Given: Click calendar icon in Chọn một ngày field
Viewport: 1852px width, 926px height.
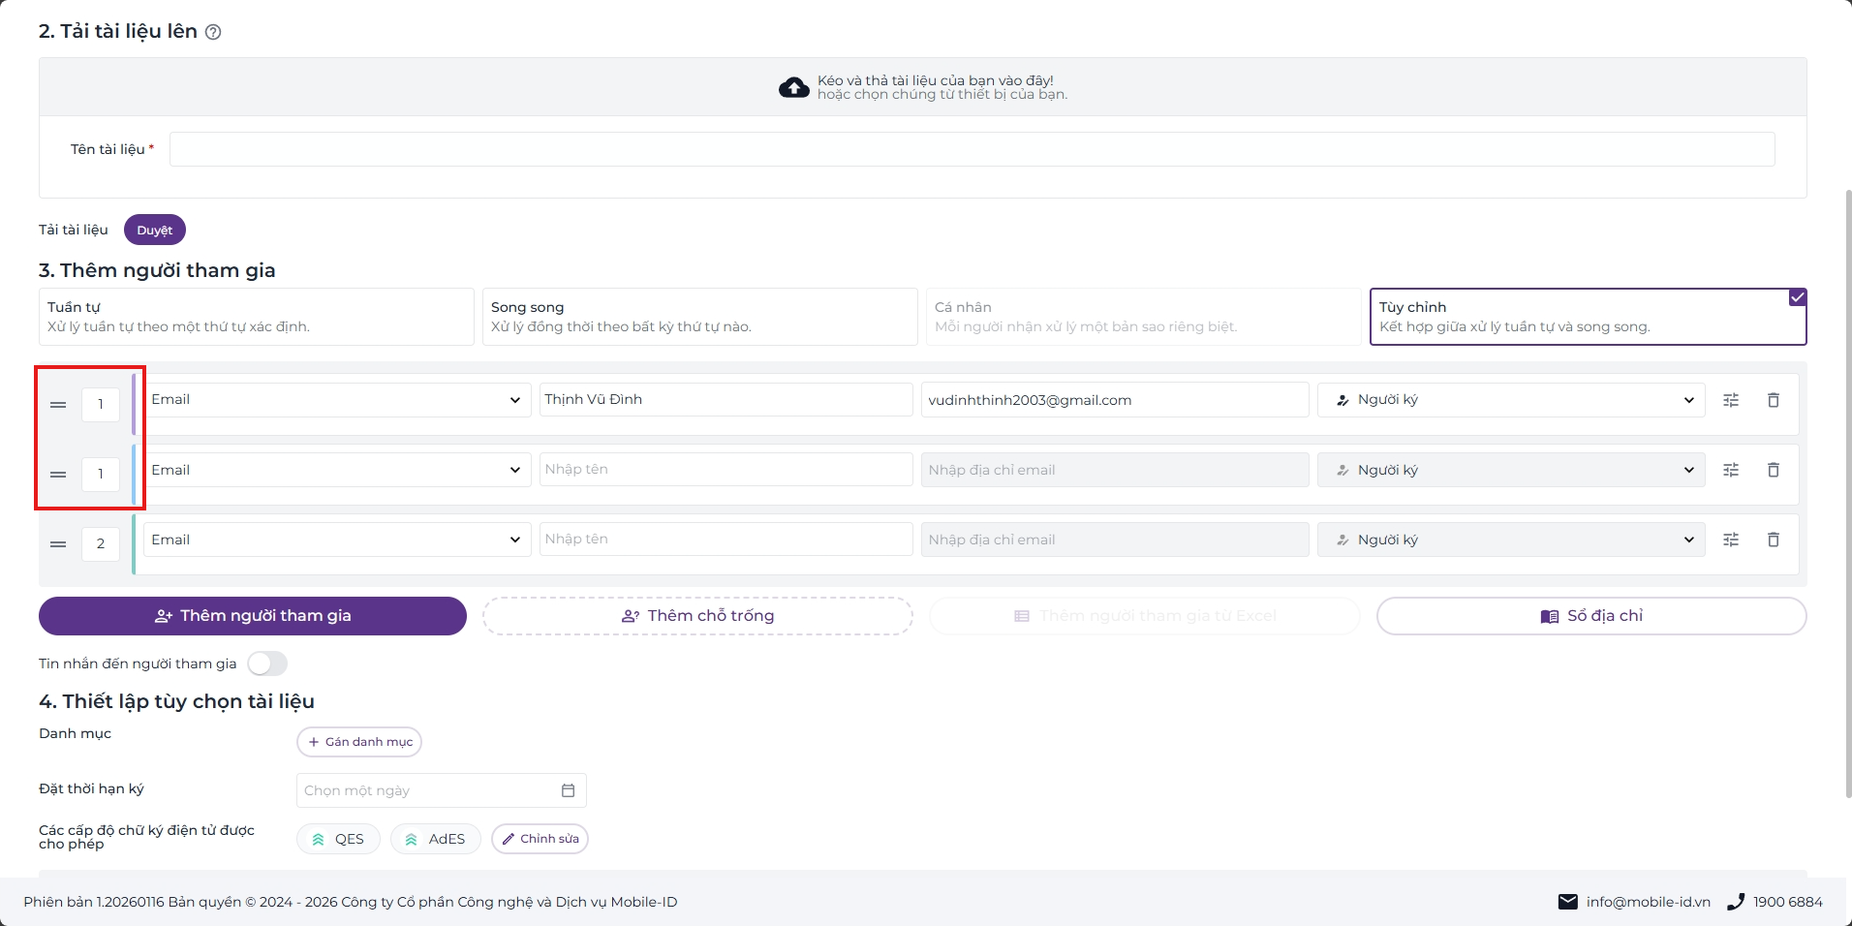Looking at the screenshot, I should click(569, 790).
